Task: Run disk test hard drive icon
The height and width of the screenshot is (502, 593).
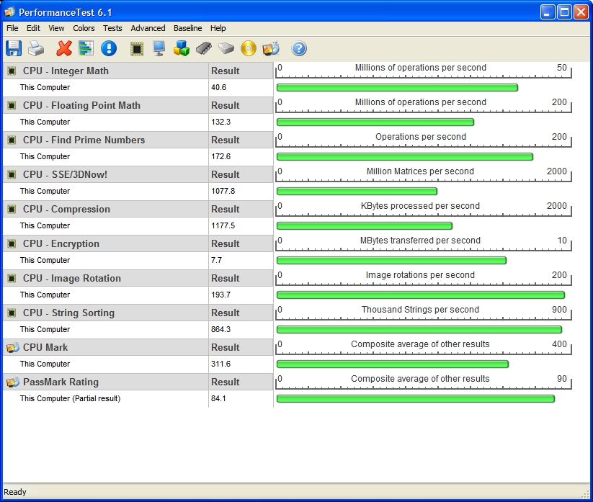Action: [226, 48]
